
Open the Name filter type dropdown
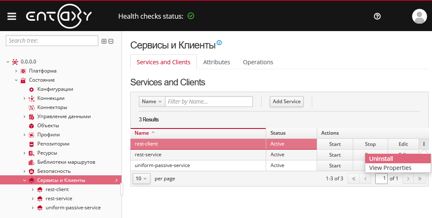pyautogui.click(x=152, y=102)
